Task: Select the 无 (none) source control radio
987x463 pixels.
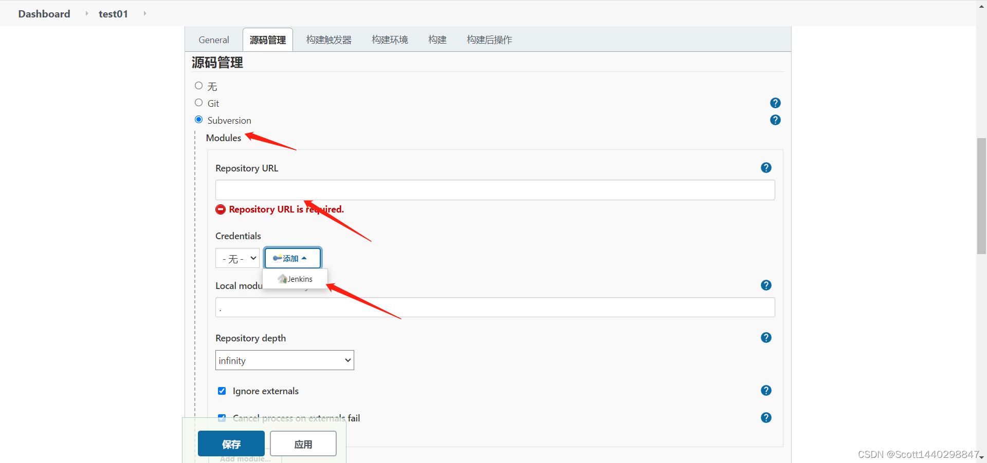Action: 199,86
